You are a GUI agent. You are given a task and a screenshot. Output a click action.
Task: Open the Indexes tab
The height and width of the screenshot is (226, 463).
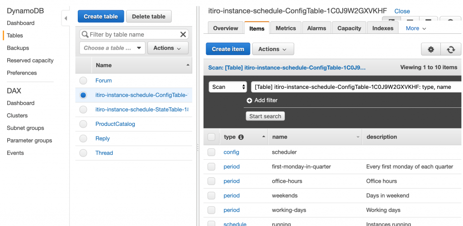(383, 28)
